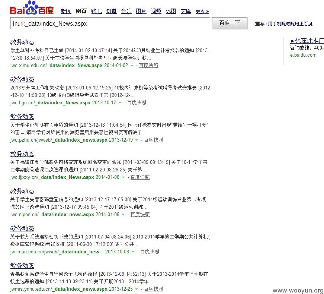Click the jwc.fjjxxy.cn/_data/index_News.aspx URL
The width and height of the screenshot is (324, 294).
coord(52,177)
